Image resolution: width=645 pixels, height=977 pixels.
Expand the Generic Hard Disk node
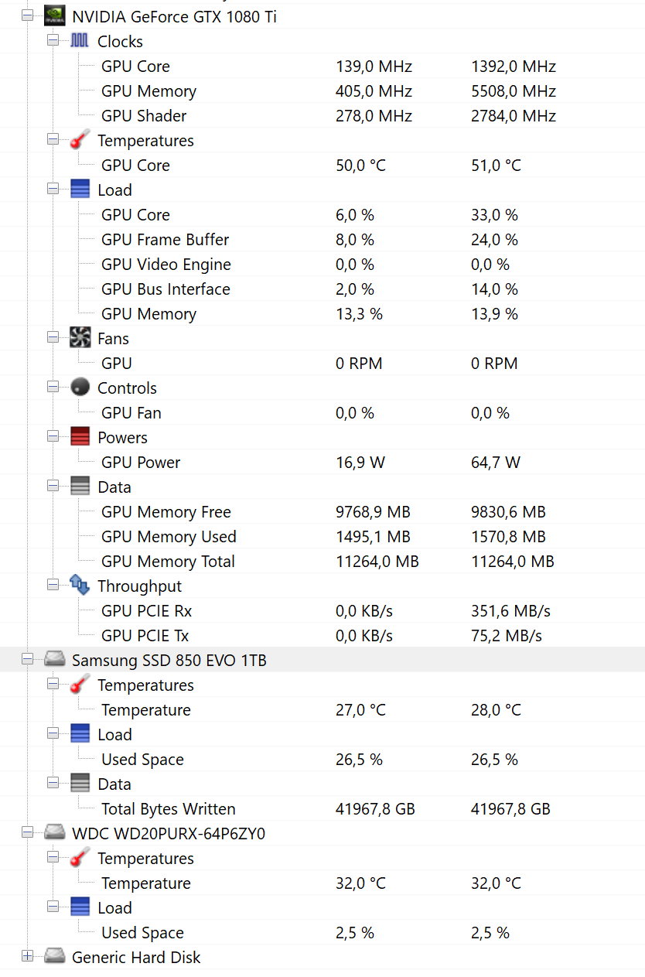click(x=28, y=956)
